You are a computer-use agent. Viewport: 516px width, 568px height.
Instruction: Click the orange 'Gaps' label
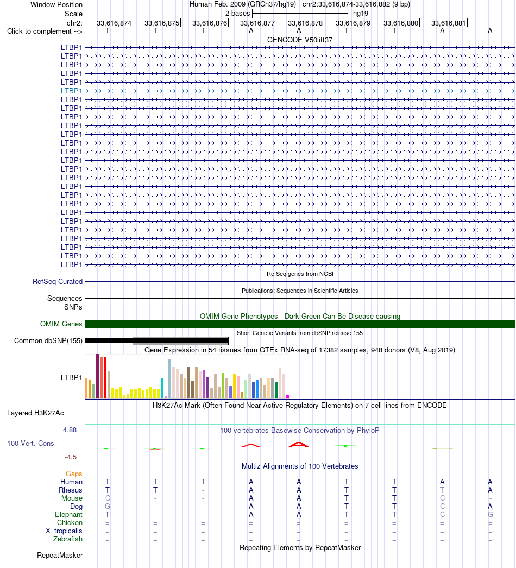(x=74, y=474)
